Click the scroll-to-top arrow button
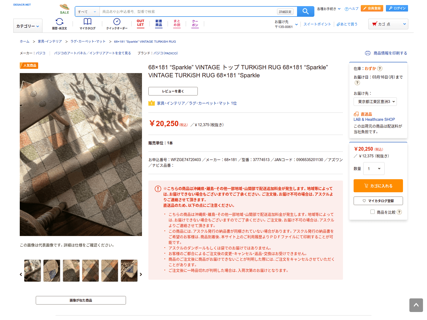 (x=416, y=305)
